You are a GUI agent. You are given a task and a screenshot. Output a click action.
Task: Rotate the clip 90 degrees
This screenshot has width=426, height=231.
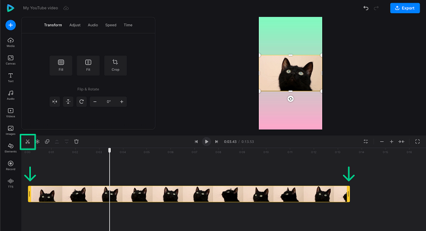point(81,101)
